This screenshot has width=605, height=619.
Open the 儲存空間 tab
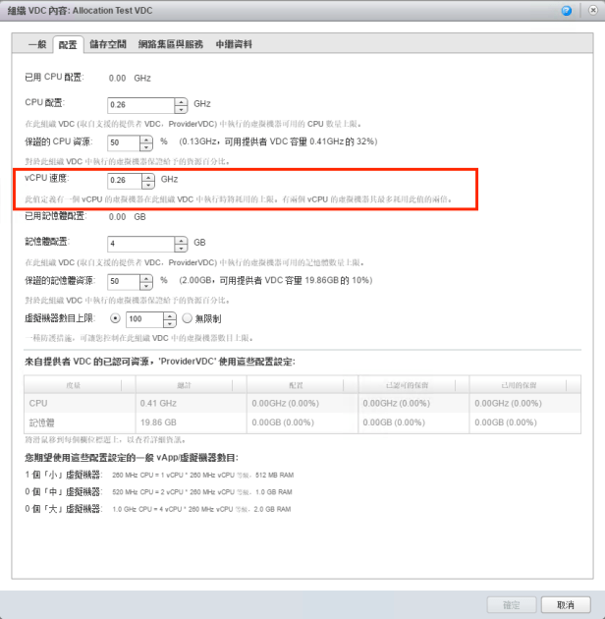point(108,45)
